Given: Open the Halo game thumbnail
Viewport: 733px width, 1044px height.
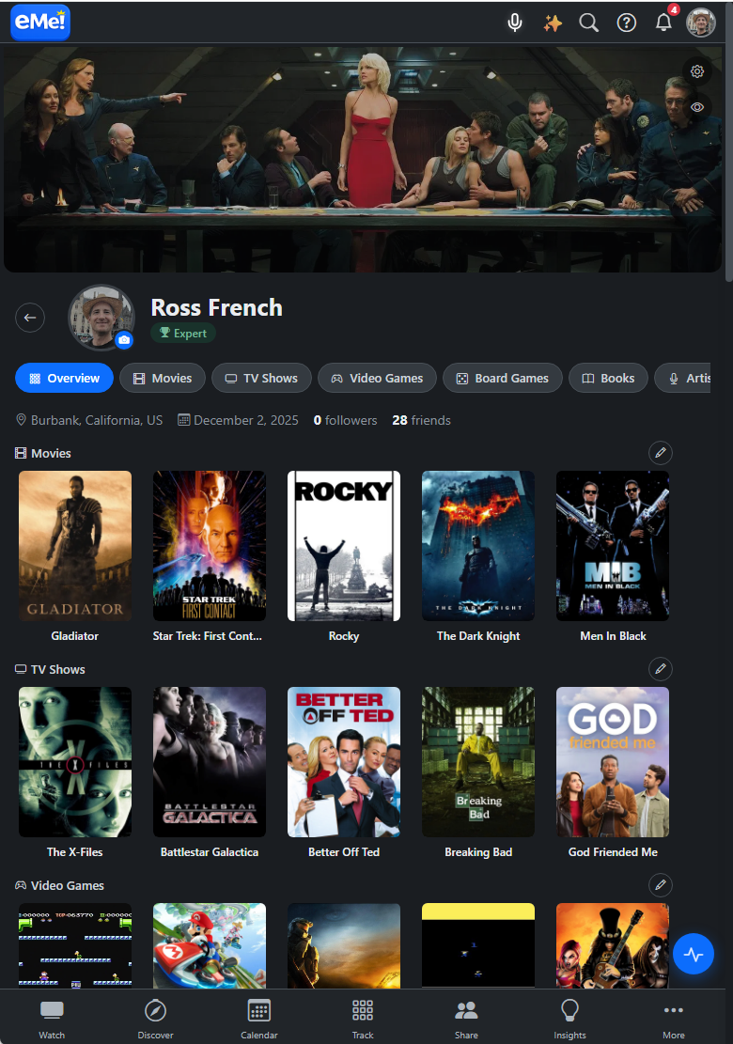Looking at the screenshot, I should pos(344,945).
